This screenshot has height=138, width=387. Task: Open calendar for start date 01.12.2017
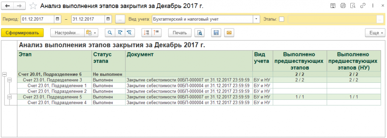[57, 19]
